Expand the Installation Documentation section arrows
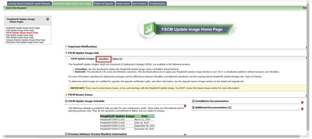This screenshot has width=312, height=139. pyautogui.click(x=302, y=102)
